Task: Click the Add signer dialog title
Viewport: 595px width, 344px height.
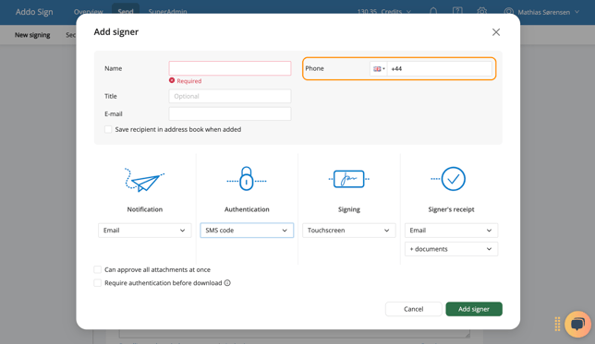Action: coord(116,32)
